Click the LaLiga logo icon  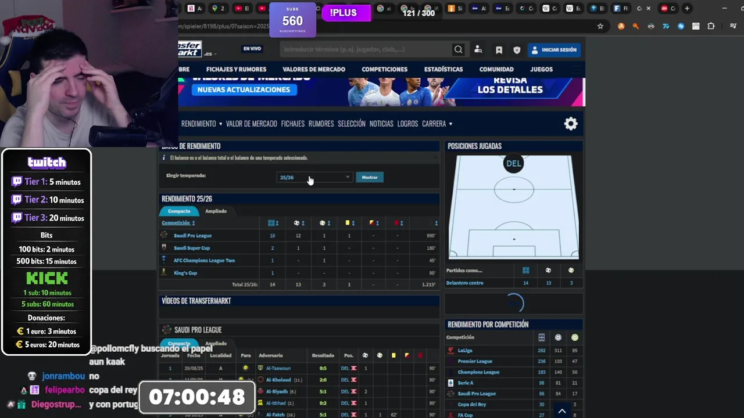450,351
